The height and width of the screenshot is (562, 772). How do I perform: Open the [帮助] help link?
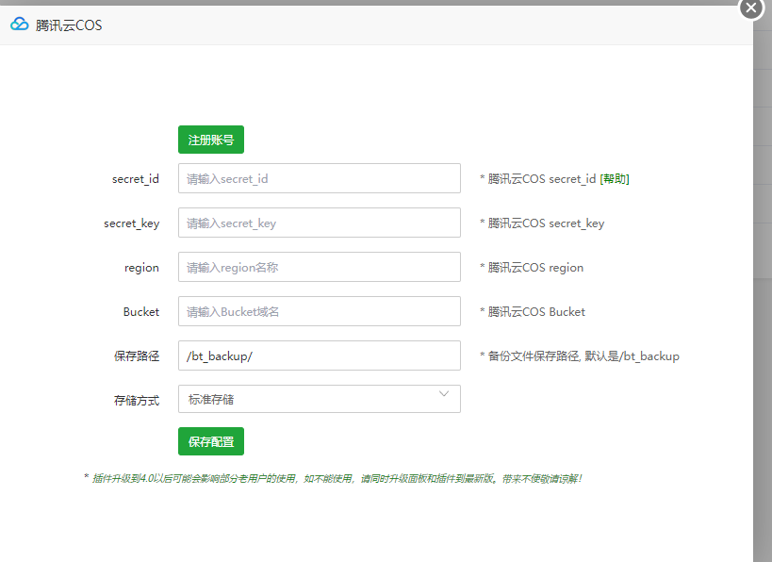point(616,178)
